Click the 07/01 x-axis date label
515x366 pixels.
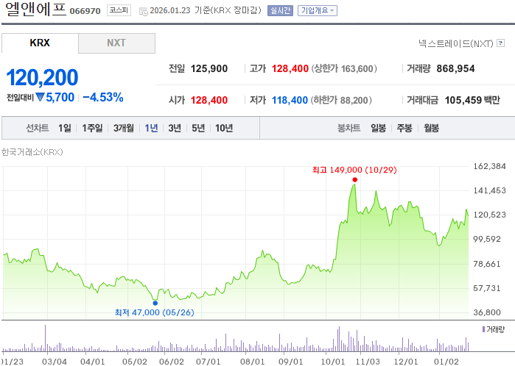pyautogui.click(x=209, y=362)
